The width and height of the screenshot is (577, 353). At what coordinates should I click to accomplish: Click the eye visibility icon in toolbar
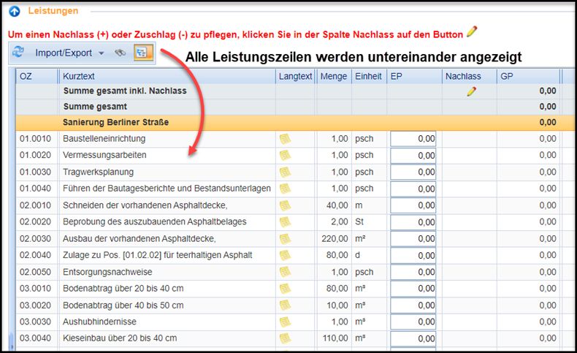(x=120, y=53)
